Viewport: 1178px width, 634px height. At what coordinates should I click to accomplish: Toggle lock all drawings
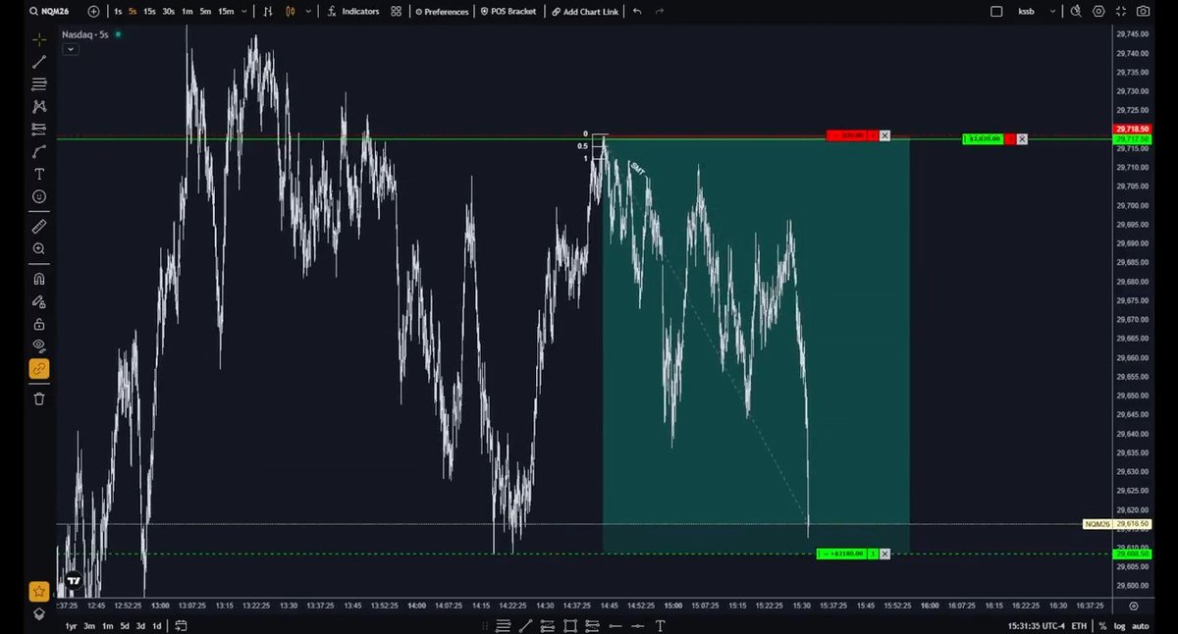point(39,324)
